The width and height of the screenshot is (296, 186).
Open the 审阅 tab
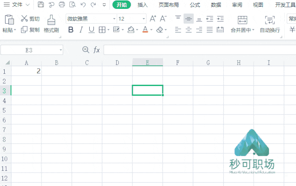pyautogui.click(x=237, y=5)
